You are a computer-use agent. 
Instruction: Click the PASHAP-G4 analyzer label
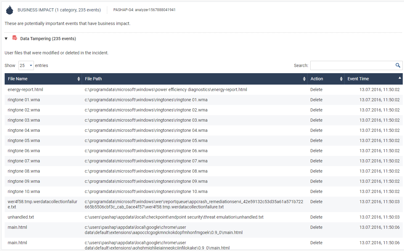point(145,10)
